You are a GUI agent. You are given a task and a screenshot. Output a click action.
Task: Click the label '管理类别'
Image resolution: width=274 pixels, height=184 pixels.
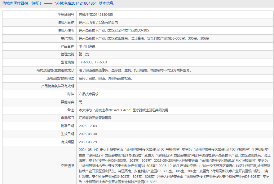click(67, 54)
